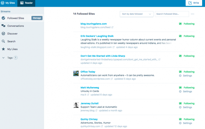
Task: Switch to the Reader tab
Action: pyautogui.click(x=26, y=3)
